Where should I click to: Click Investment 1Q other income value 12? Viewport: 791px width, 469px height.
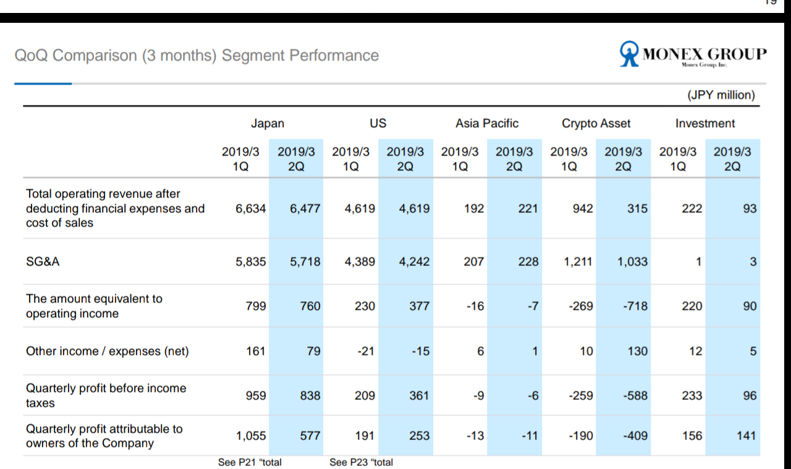[x=696, y=352]
